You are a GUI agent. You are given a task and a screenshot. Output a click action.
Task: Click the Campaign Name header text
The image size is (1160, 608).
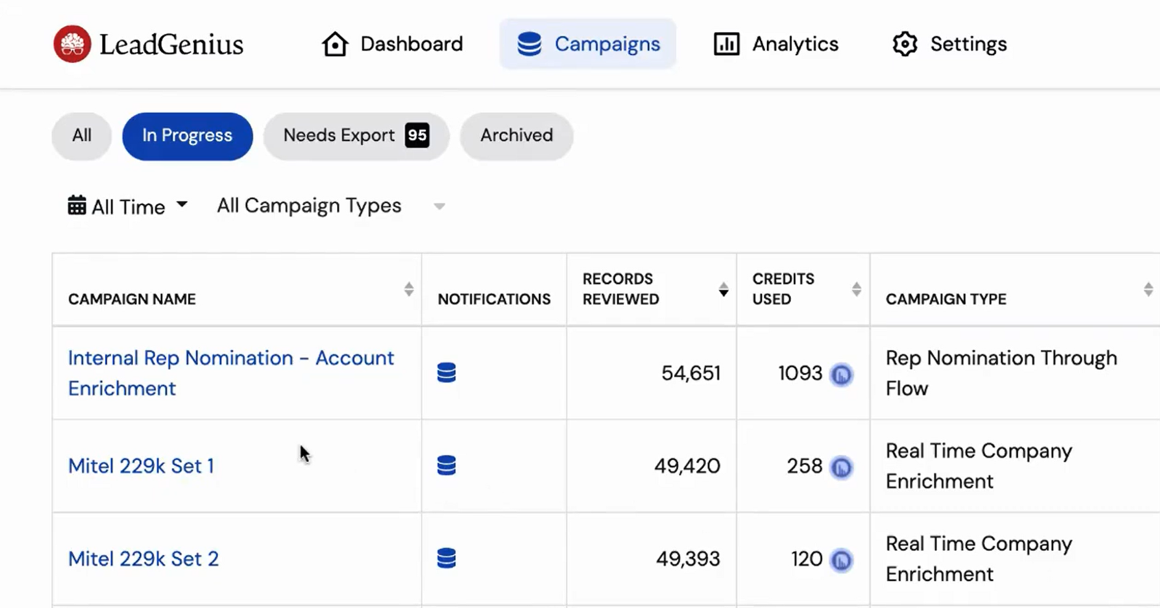click(x=132, y=299)
